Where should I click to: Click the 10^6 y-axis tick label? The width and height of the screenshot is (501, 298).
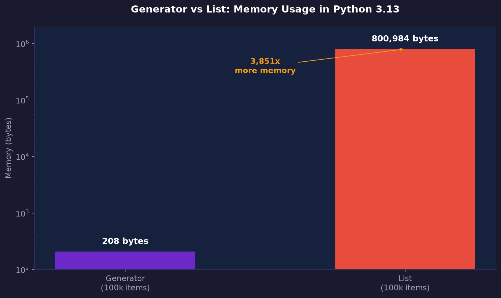23,43
